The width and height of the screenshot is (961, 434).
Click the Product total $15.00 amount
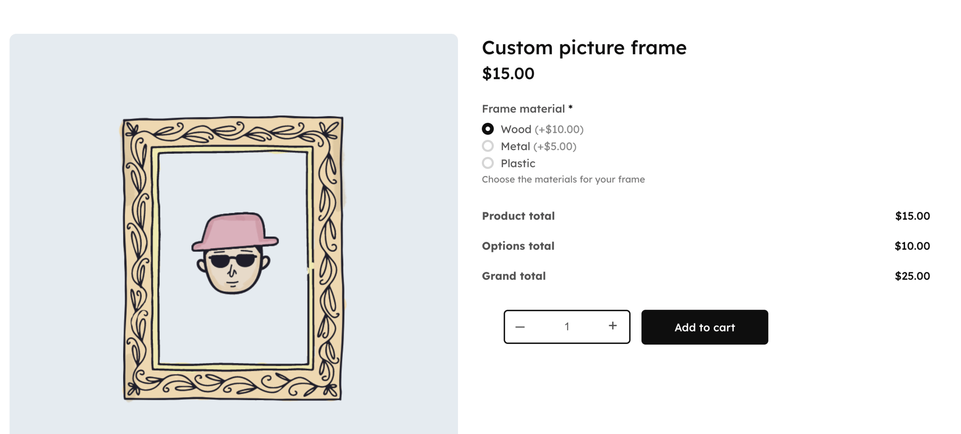[x=912, y=216]
